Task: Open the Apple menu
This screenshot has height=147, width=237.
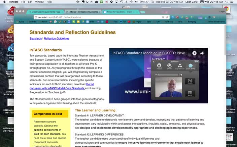Action: (x=4, y=2)
